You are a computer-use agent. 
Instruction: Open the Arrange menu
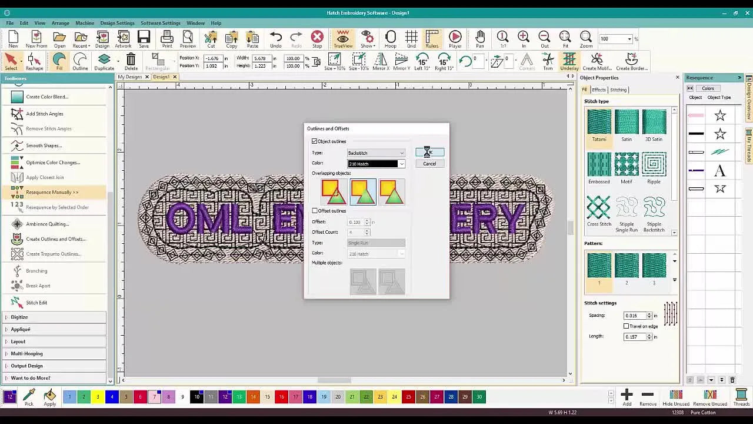pyautogui.click(x=60, y=23)
